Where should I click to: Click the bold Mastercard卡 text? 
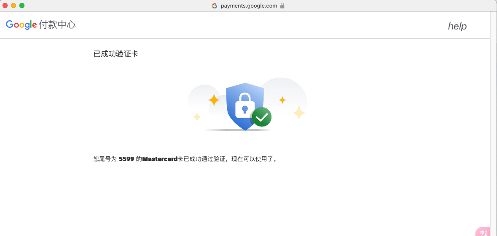(x=163, y=159)
